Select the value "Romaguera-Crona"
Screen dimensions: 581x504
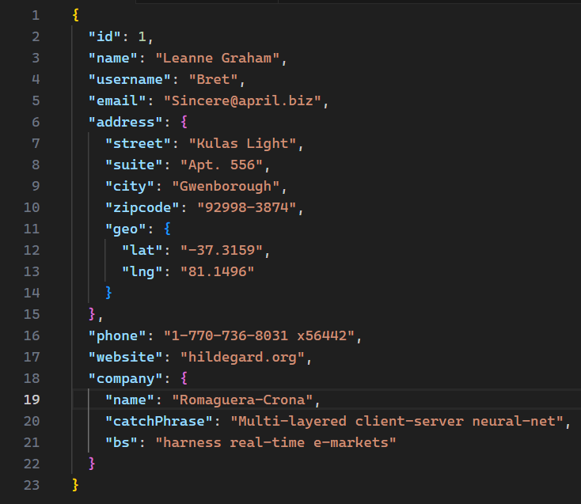point(242,400)
